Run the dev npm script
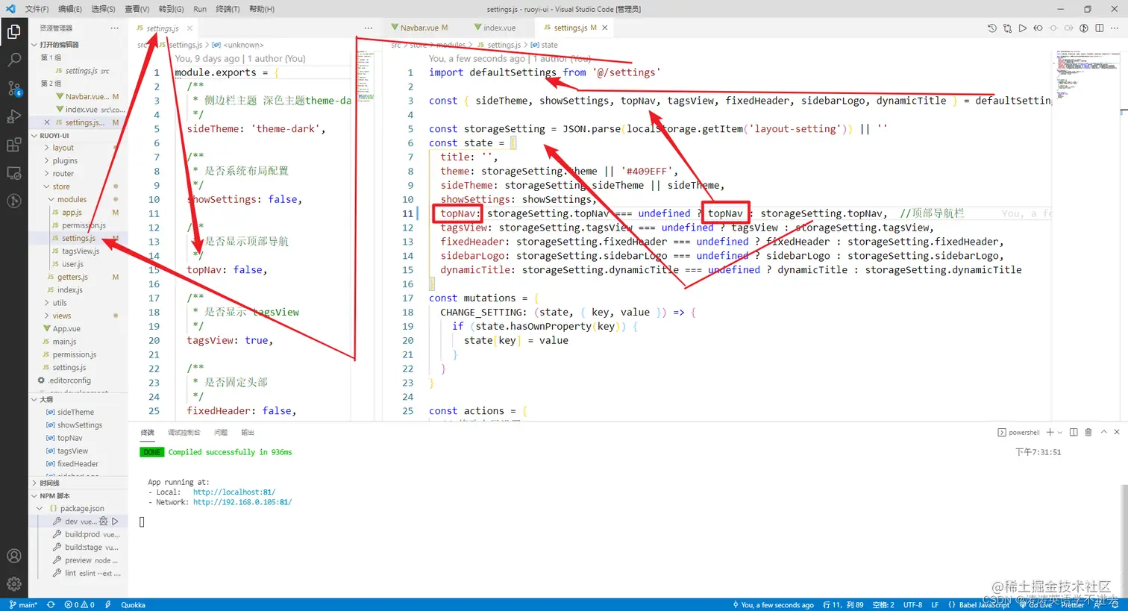 pos(115,521)
